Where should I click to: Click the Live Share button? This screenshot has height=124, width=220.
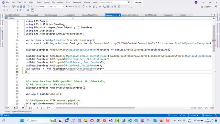tap(206, 7)
